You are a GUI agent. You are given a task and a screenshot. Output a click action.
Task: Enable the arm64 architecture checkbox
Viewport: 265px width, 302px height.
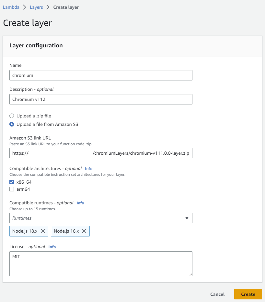[12, 189]
